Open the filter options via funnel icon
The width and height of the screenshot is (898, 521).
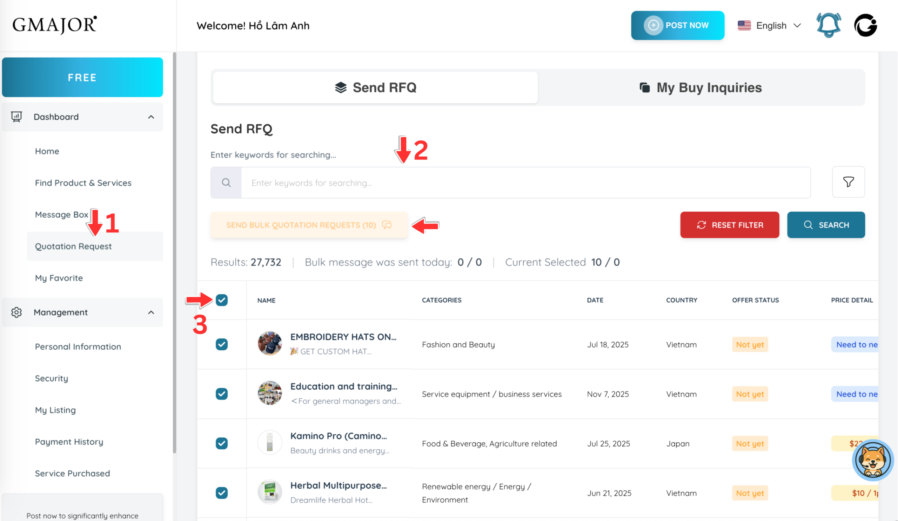tap(849, 182)
